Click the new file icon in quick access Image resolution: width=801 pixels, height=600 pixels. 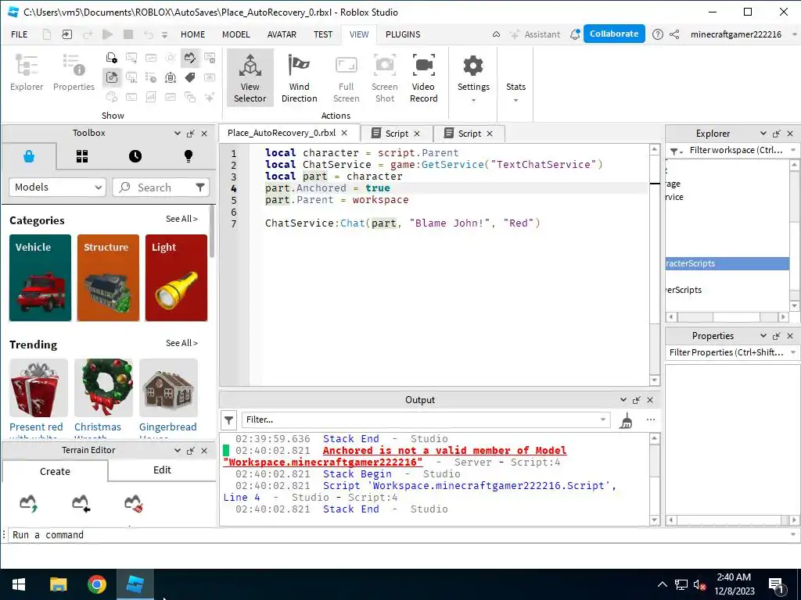46,34
